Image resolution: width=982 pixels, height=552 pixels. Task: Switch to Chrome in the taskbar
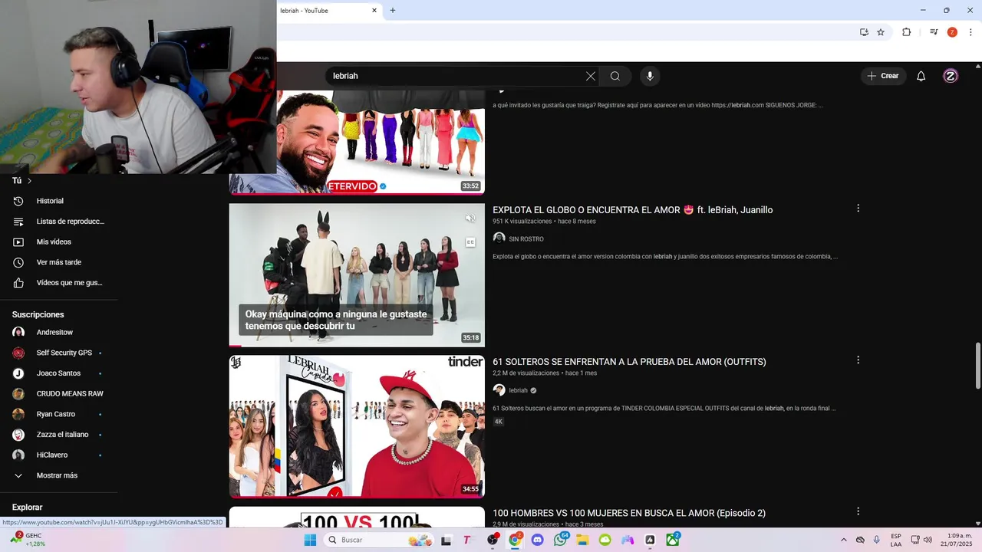click(x=515, y=540)
